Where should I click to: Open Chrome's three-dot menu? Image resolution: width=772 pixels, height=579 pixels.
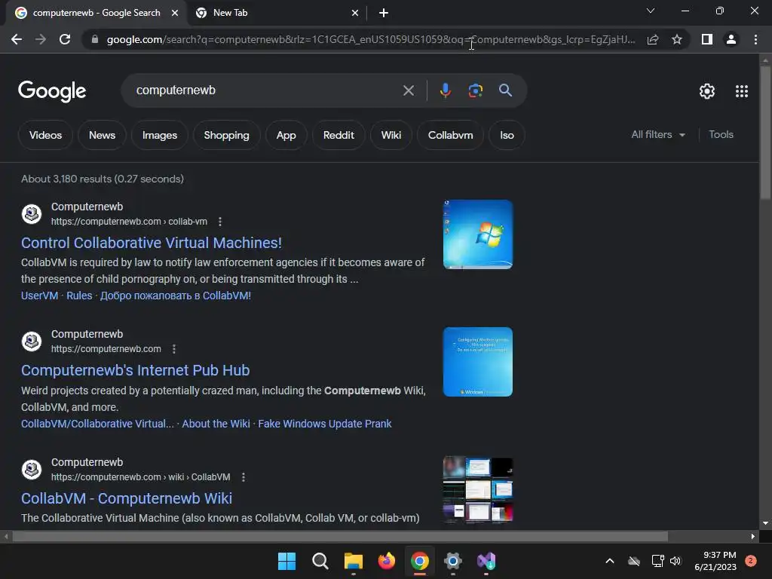[755, 39]
